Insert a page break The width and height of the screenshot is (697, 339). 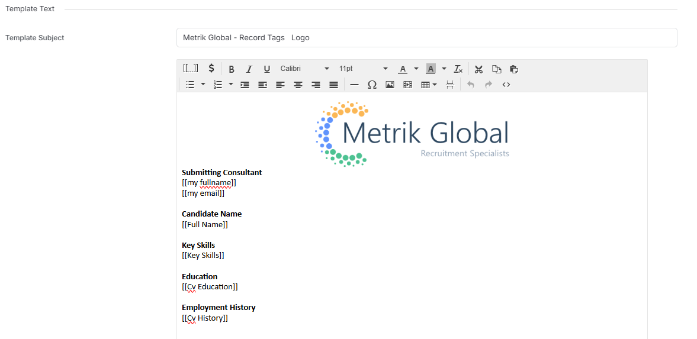pyautogui.click(x=450, y=85)
